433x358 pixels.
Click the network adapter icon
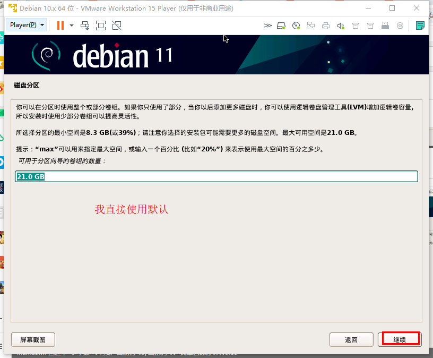[311, 26]
